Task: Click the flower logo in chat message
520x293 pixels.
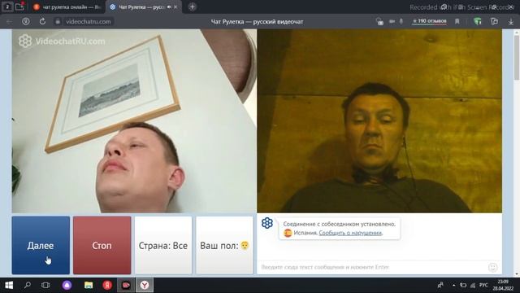Action: (x=267, y=223)
